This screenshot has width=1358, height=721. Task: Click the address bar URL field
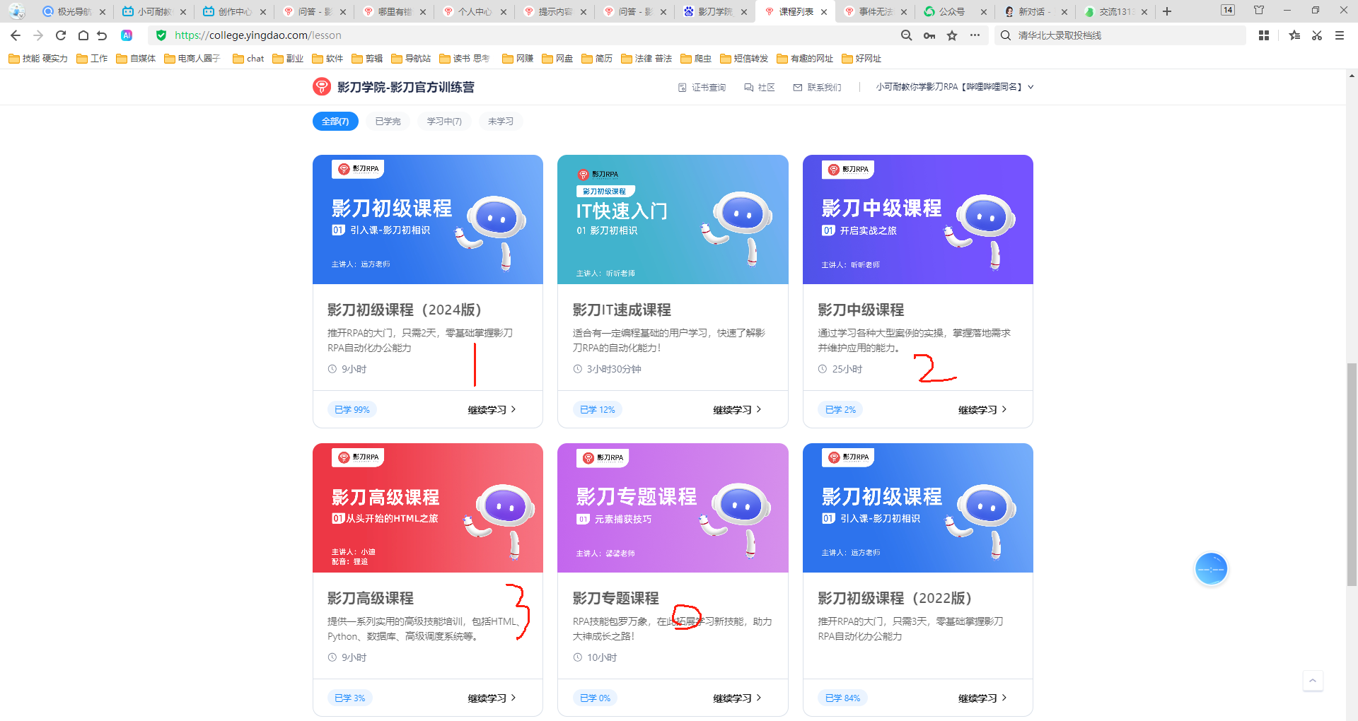point(523,35)
